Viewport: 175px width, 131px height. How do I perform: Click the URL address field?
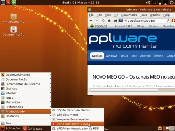tap(144, 21)
